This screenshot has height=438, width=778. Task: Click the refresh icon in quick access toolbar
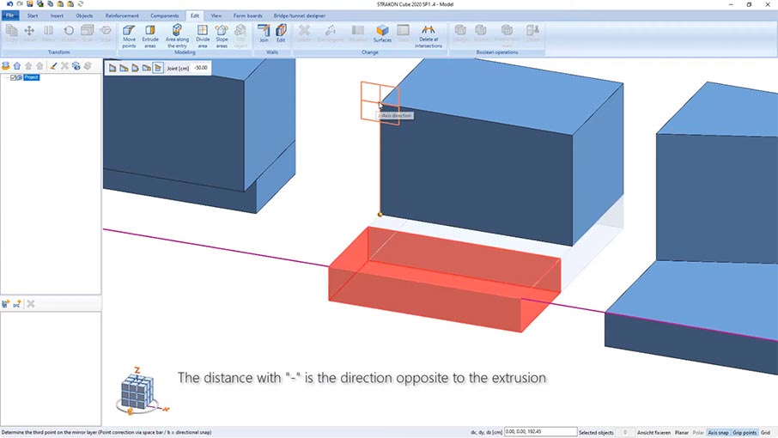pyautogui.click(x=81, y=4)
